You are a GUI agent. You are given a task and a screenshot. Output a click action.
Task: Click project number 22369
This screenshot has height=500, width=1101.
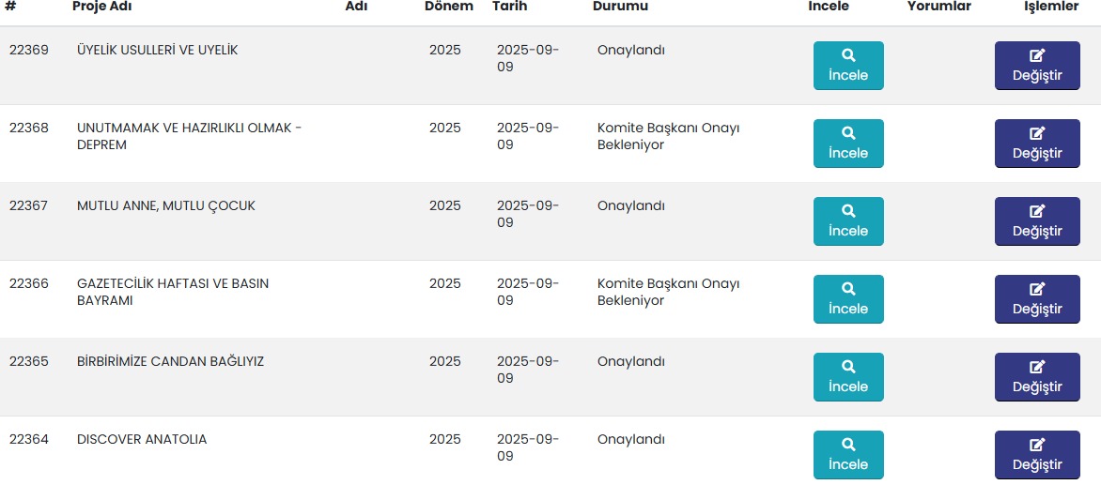(29, 50)
